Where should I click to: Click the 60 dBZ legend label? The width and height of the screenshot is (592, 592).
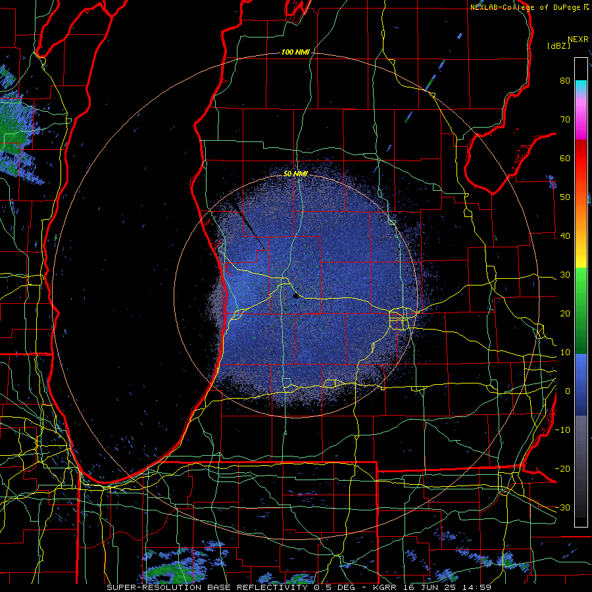[565, 158]
